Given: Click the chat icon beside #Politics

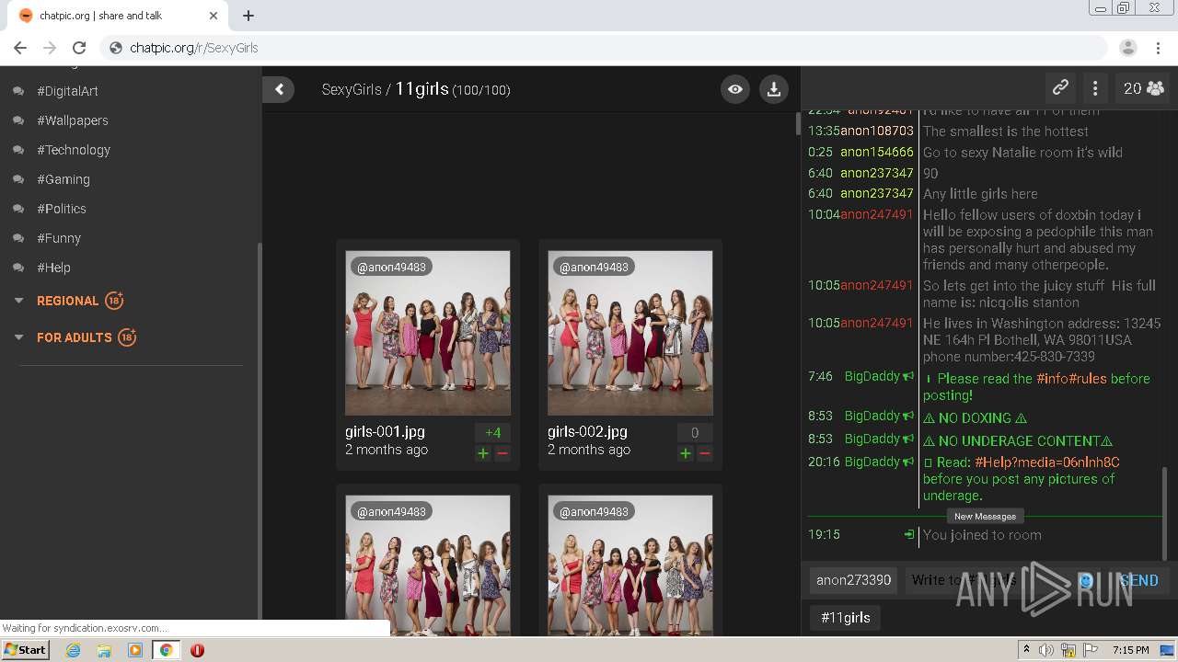Looking at the screenshot, I should point(18,209).
